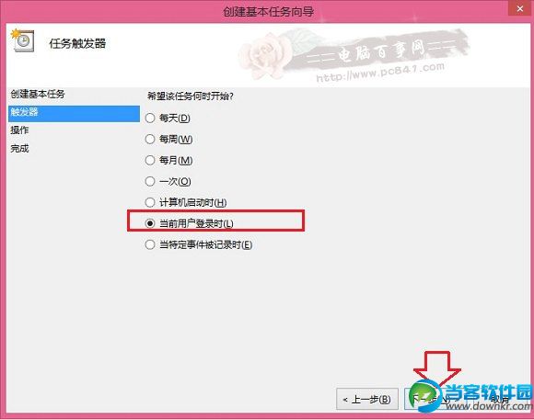
Task: Click the http://www.pc841.com watermark link
Action: [x=380, y=72]
